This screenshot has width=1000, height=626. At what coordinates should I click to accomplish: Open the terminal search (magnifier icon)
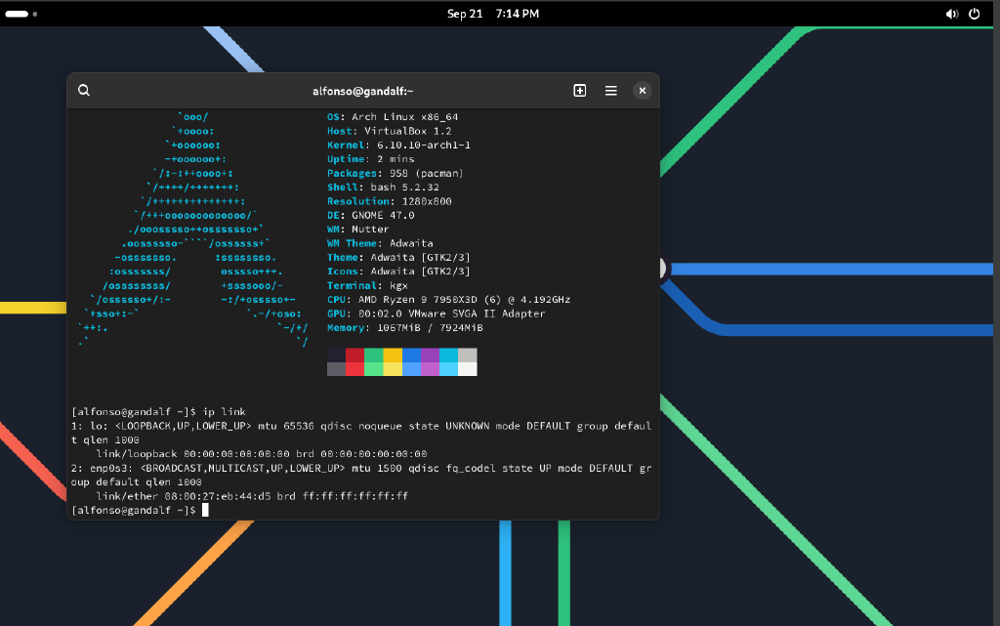tap(84, 91)
